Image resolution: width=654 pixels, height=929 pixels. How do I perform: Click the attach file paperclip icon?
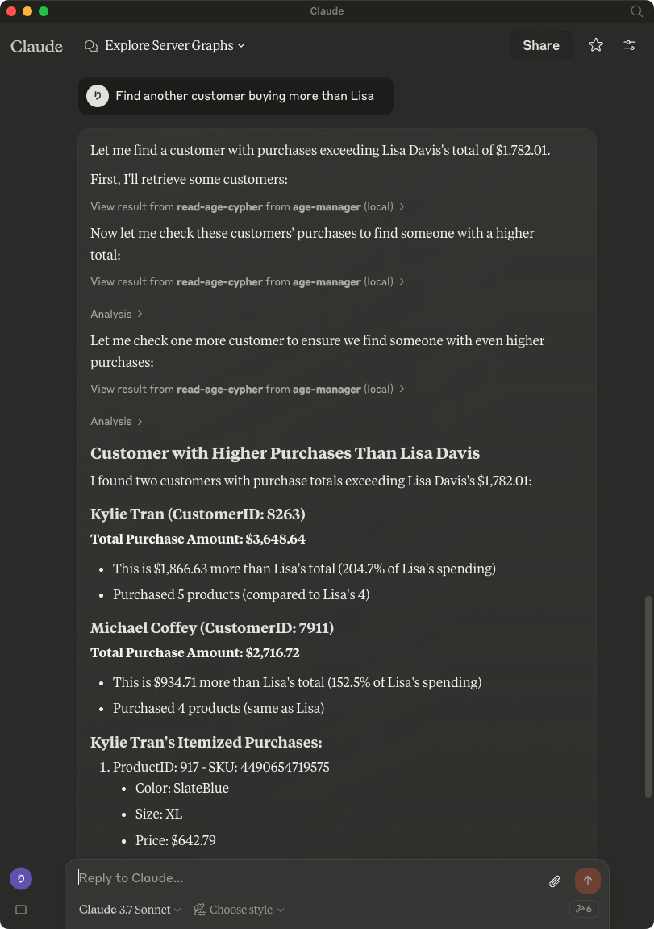(x=555, y=881)
